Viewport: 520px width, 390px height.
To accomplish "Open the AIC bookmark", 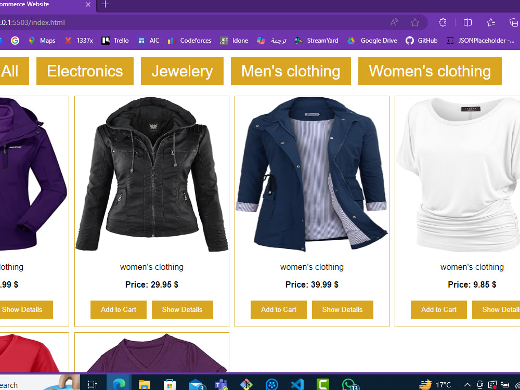I will coord(149,41).
